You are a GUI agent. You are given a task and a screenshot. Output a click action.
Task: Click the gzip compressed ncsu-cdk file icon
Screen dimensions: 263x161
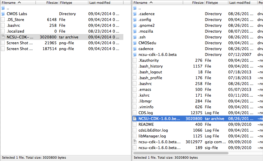coord(135,142)
